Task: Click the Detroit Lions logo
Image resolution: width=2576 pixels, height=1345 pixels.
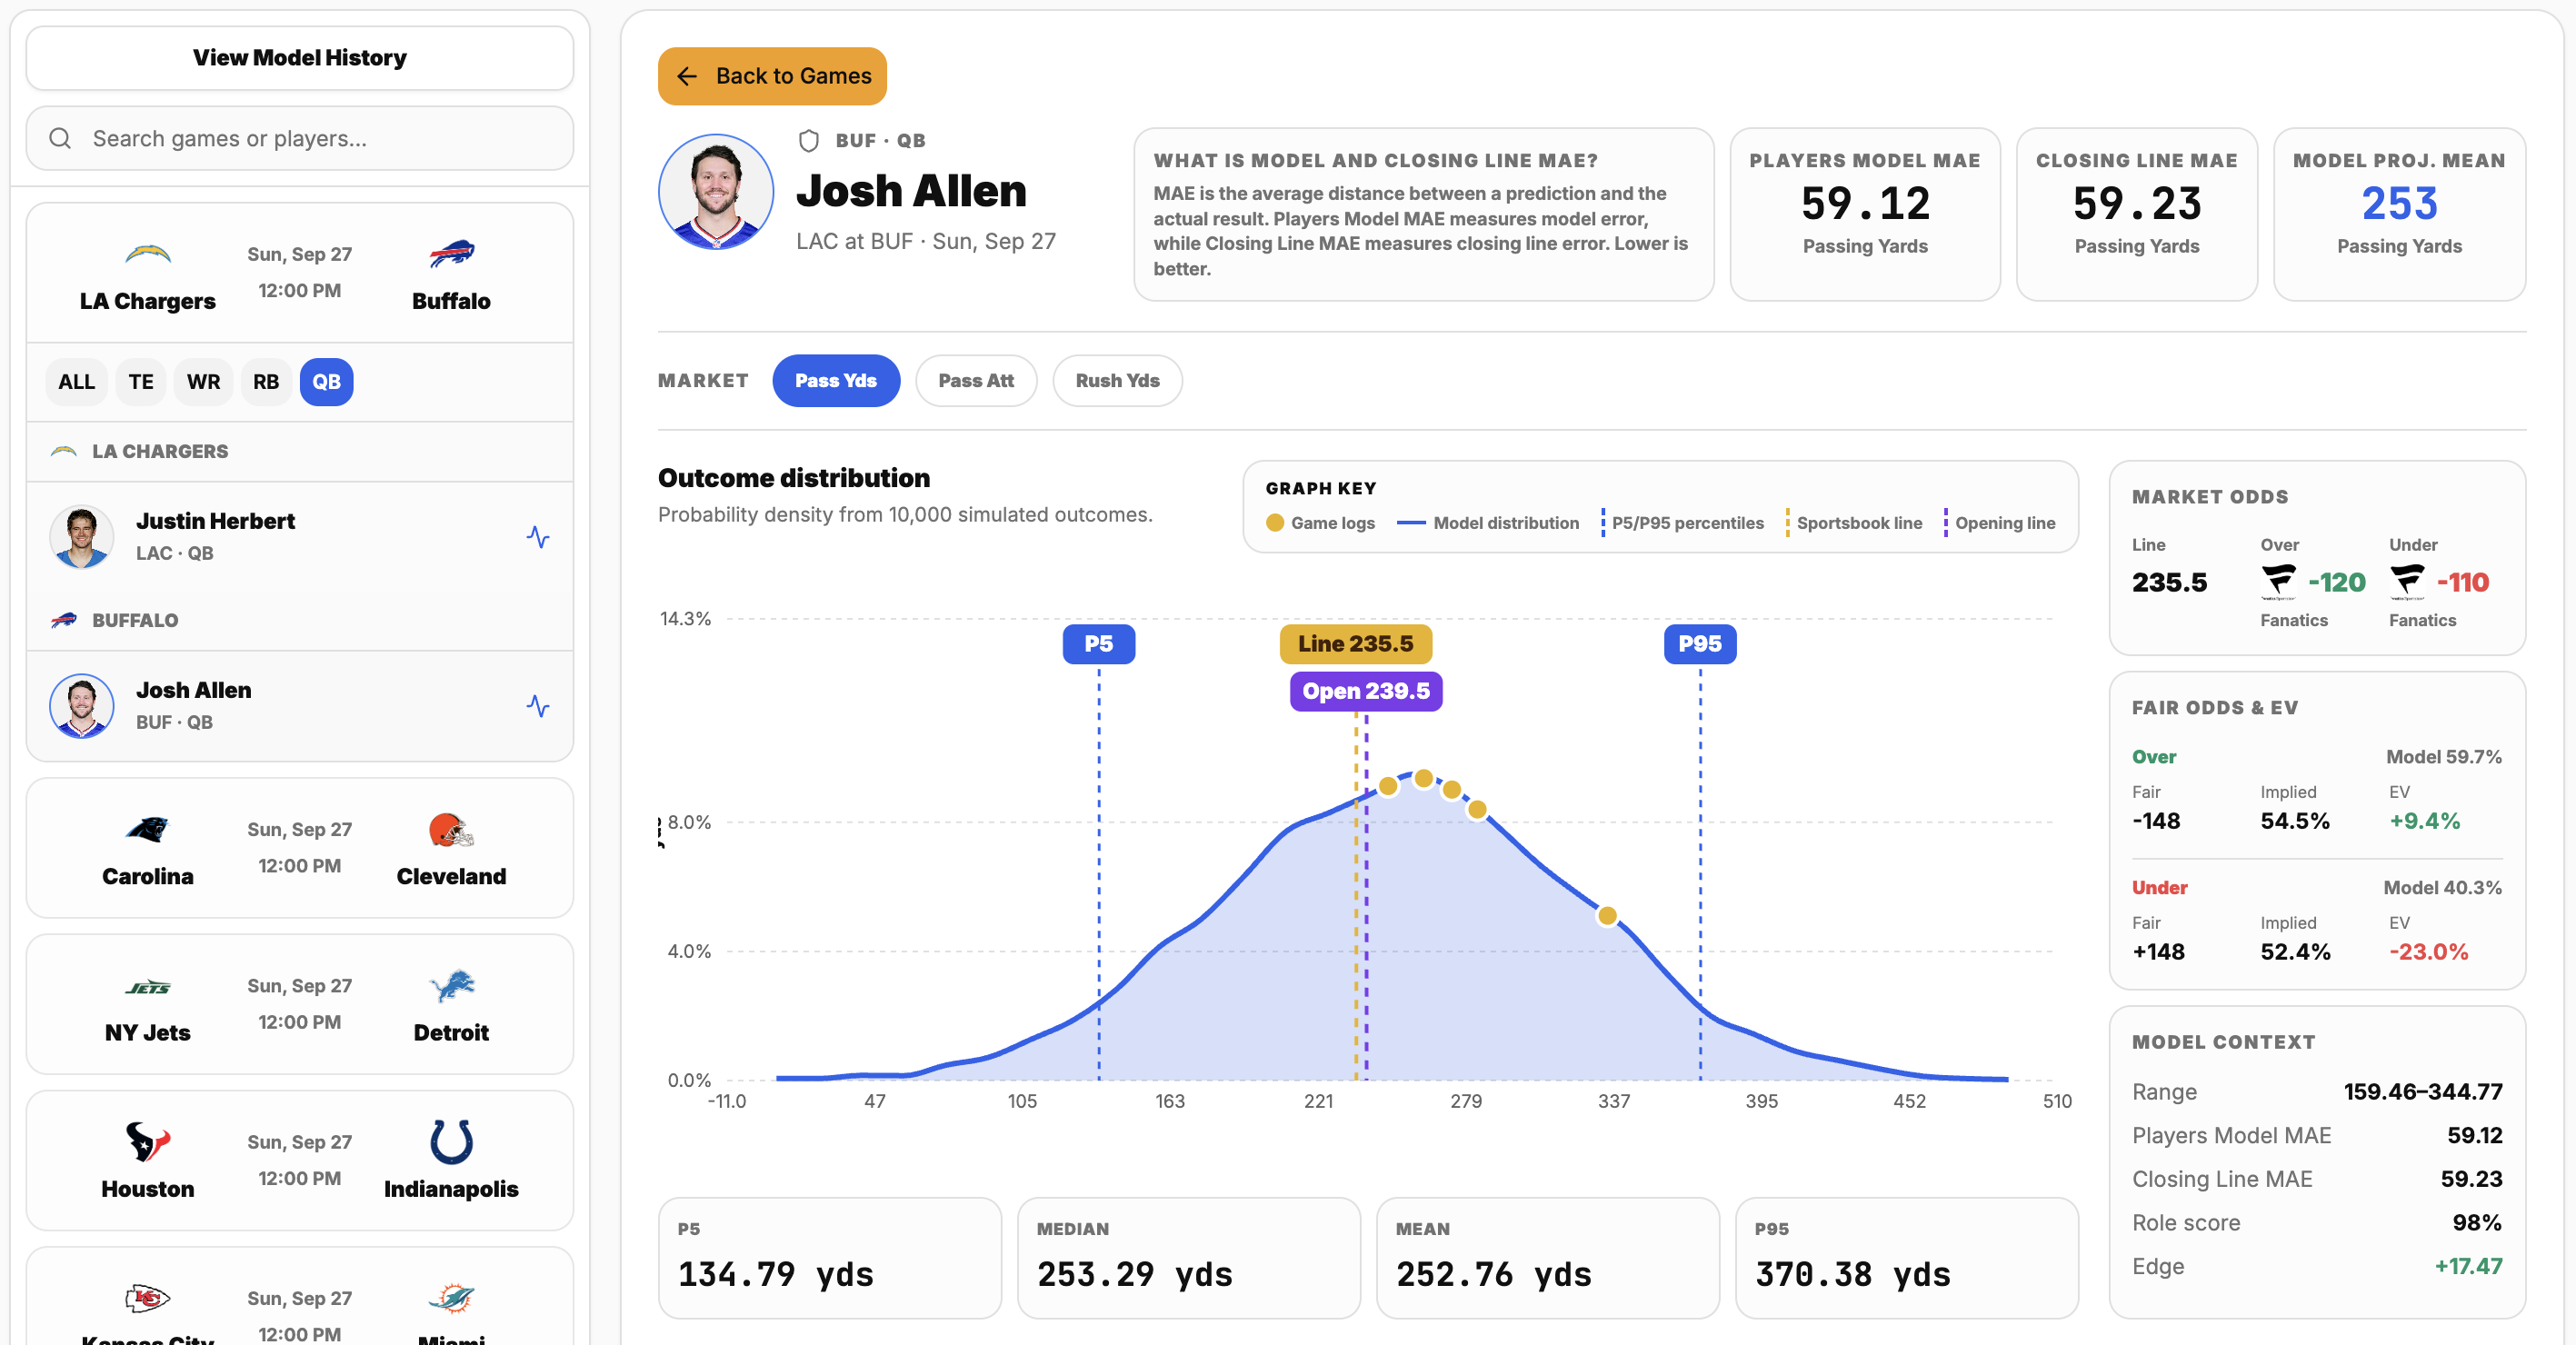Action: pos(451,986)
